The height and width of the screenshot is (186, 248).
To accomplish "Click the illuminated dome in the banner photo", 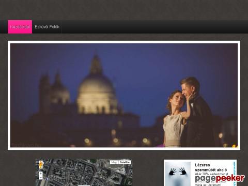I will coord(97,93).
